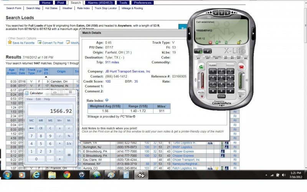This screenshot has height=192, width=307.
Task: Click the Save As Favorite star icon
Action: point(10,42)
